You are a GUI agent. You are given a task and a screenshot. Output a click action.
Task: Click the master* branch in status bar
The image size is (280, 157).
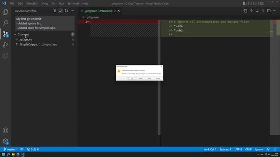pos(10,149)
